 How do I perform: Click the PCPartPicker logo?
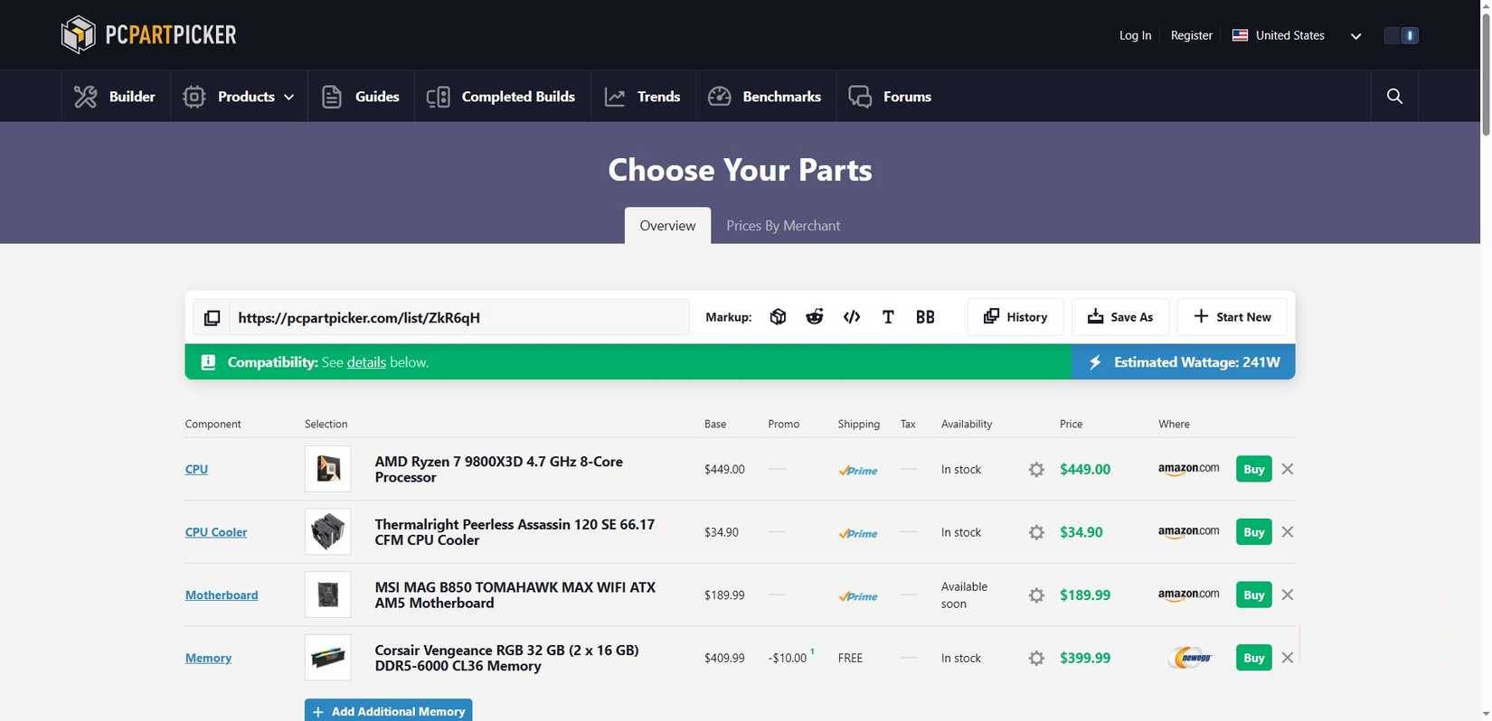(148, 35)
